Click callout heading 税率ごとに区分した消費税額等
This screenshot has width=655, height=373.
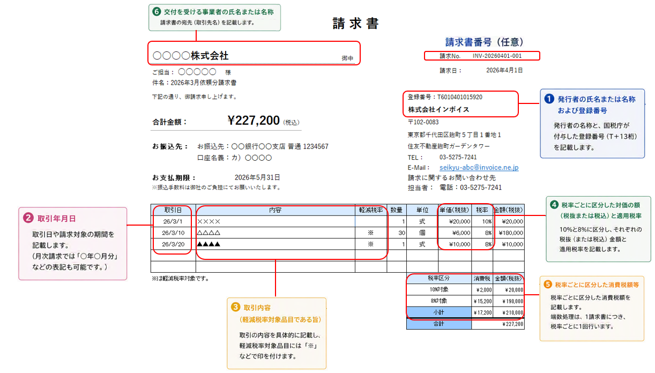(597, 285)
